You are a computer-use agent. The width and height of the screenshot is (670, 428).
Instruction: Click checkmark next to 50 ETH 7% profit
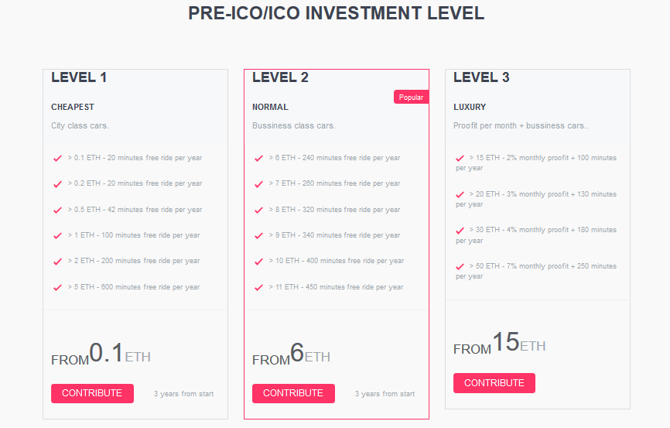pos(460,267)
